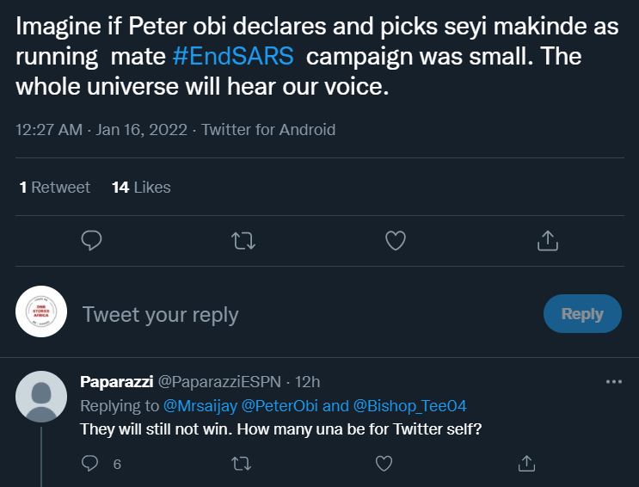
Task: Open the three-dot menu on Paparazzi's reply
Action: (614, 382)
